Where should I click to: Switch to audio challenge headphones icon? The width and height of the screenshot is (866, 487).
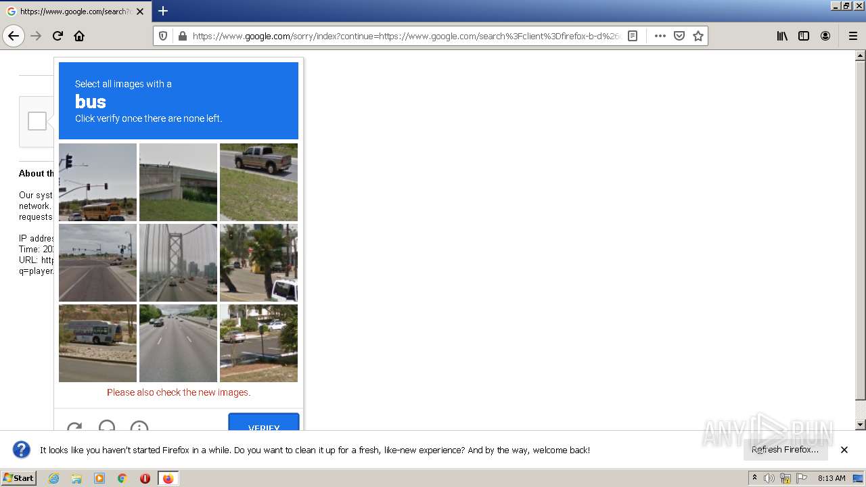[107, 426]
